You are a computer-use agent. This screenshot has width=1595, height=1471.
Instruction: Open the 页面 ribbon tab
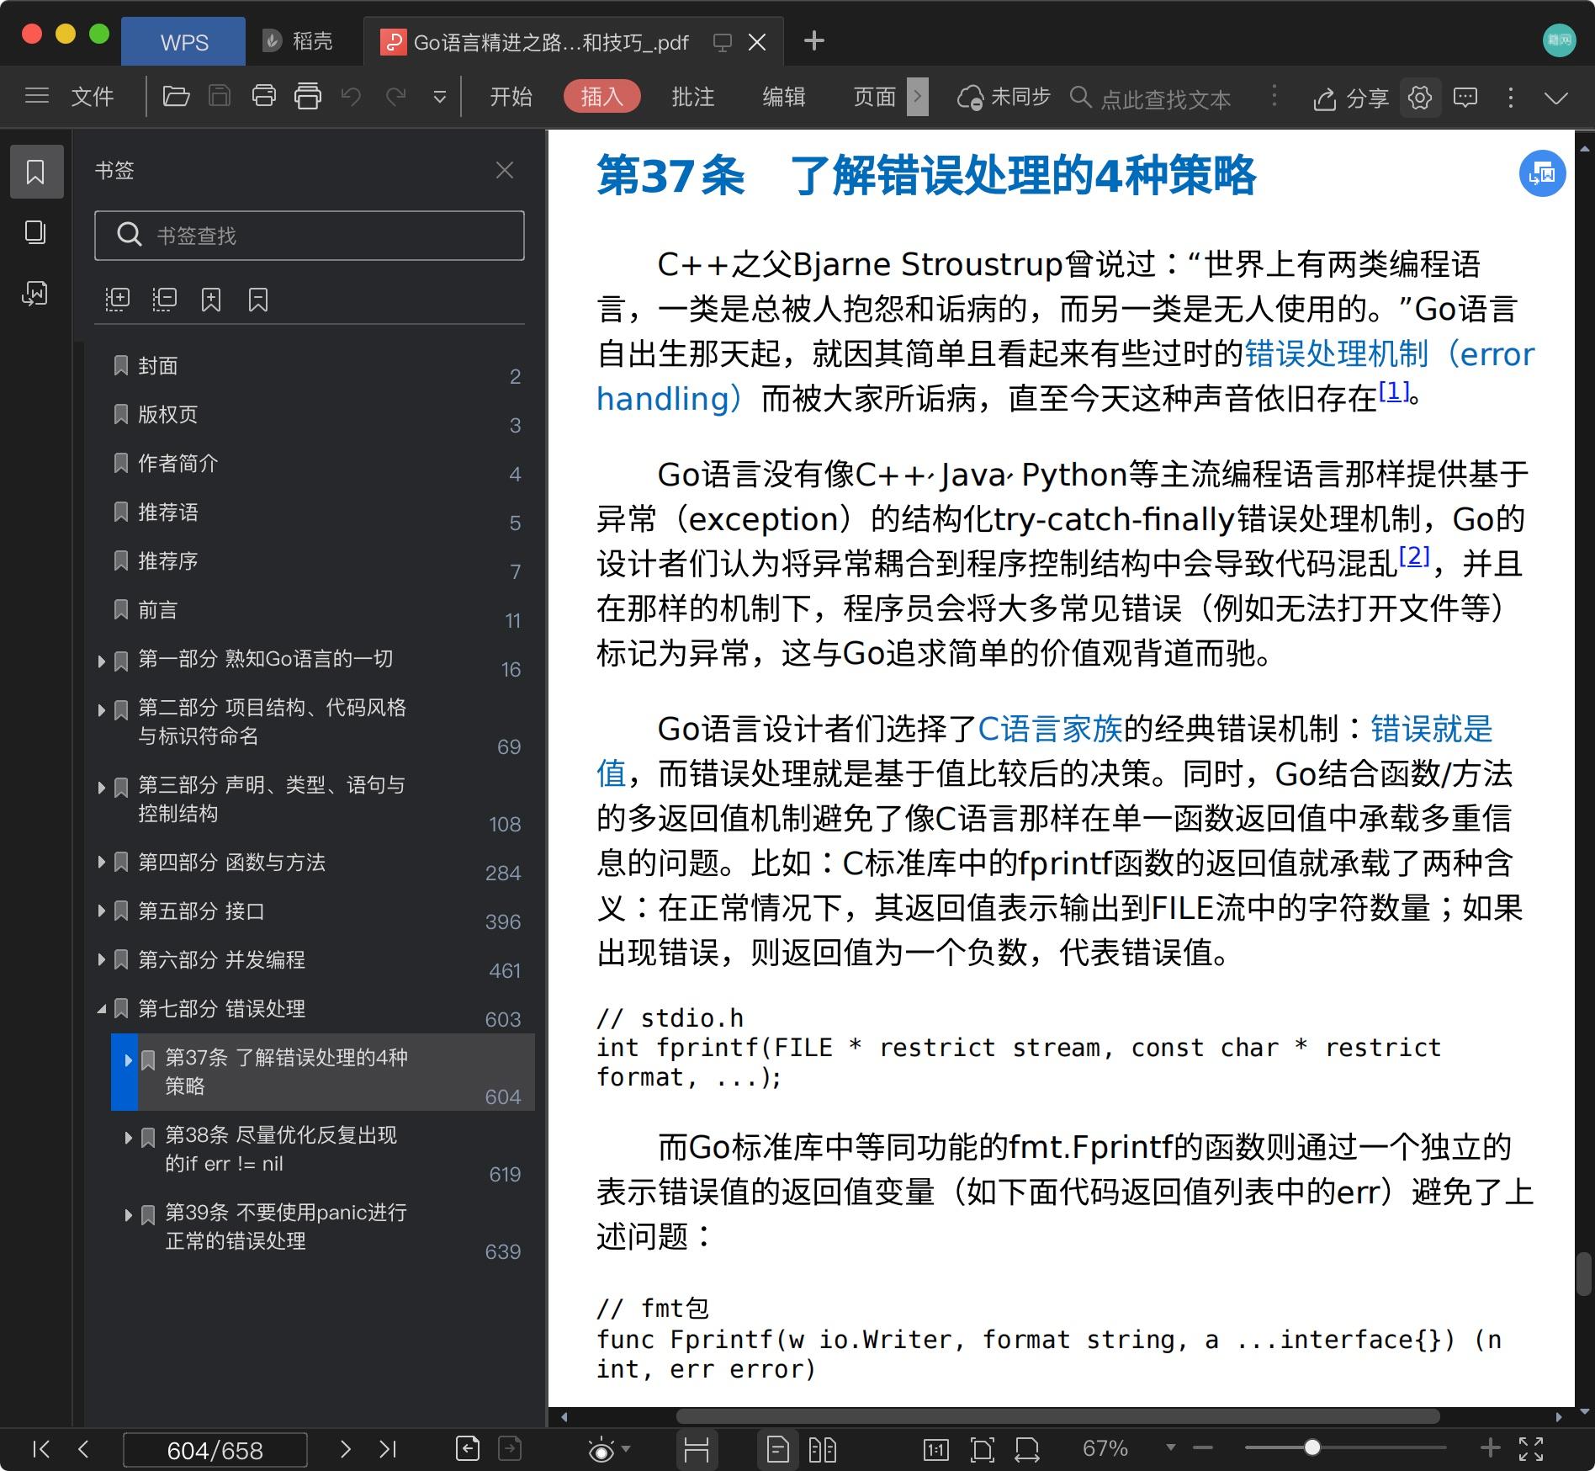click(x=874, y=97)
